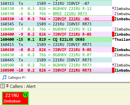Select the 160330 row BG8HKV Z21RU R-12
The width and height of the screenshot is (130, 105).
pos(56,9)
